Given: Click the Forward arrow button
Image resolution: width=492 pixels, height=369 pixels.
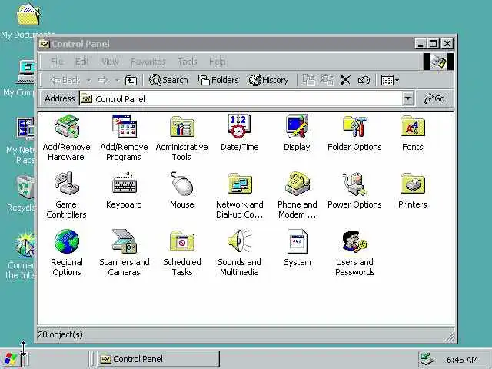Looking at the screenshot, I should (x=103, y=80).
